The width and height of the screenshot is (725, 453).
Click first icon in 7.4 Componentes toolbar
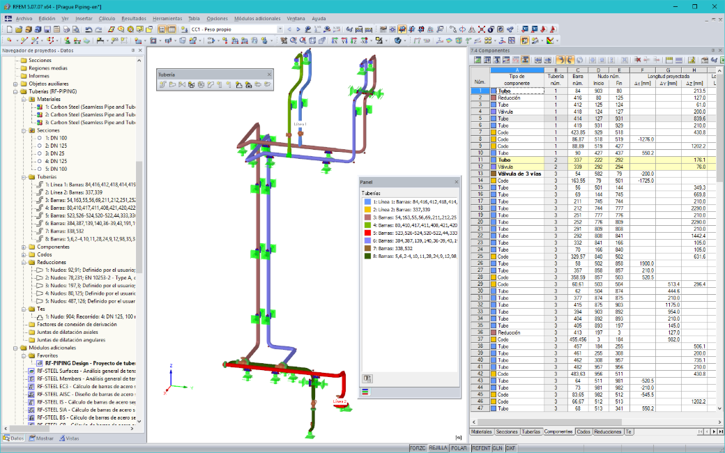click(477, 60)
